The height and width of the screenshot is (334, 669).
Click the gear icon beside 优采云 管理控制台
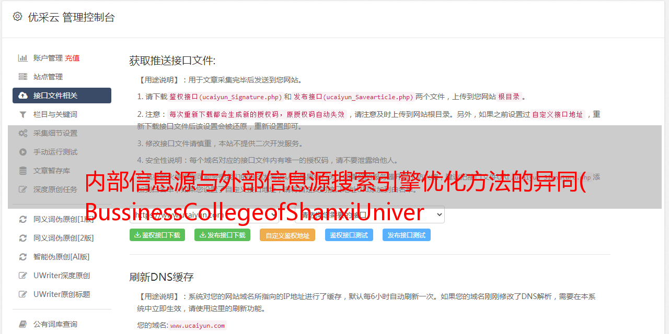click(17, 17)
